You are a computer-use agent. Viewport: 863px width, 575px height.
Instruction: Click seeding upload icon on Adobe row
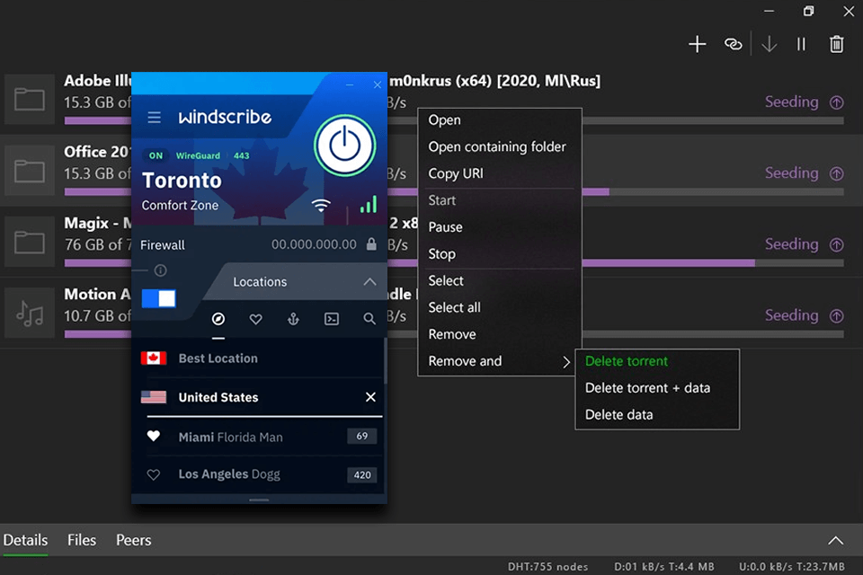tap(837, 102)
